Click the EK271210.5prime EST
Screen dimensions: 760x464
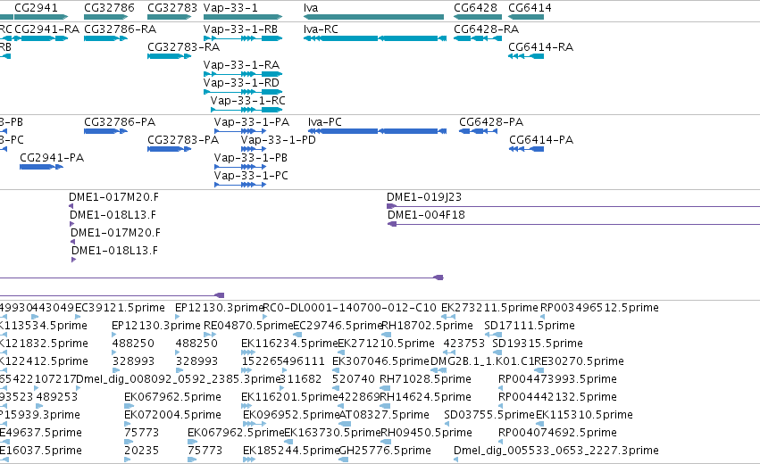[x=386, y=344]
